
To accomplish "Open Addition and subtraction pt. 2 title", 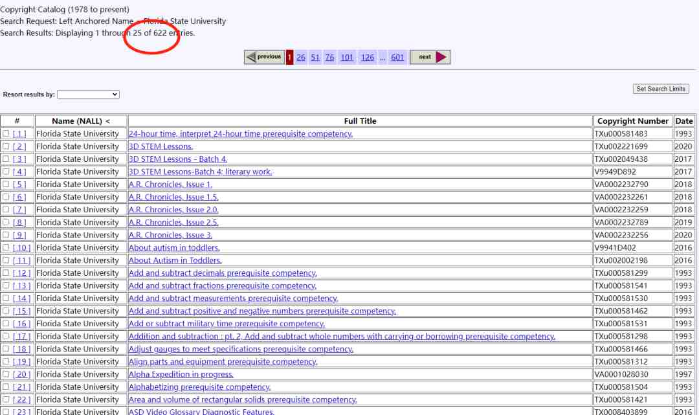I will [342, 336].
